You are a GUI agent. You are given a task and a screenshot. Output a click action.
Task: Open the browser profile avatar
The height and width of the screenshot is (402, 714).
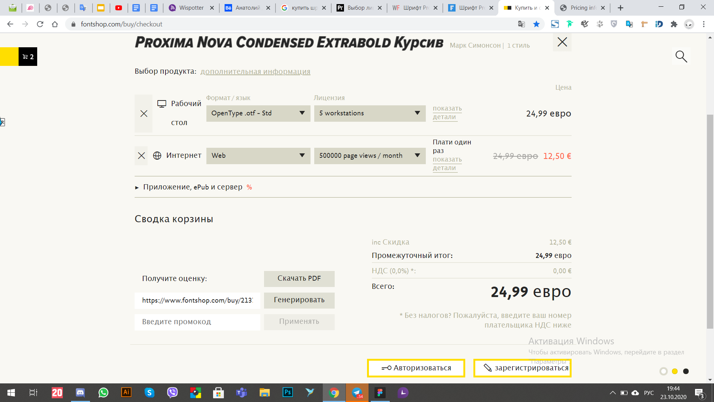coord(689,24)
